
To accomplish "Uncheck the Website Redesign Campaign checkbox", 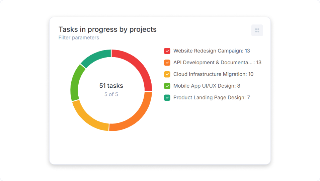I will (167, 51).
